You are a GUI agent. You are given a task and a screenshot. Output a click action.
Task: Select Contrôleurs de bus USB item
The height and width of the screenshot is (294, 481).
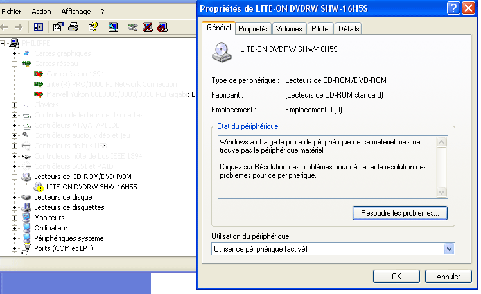71,146
